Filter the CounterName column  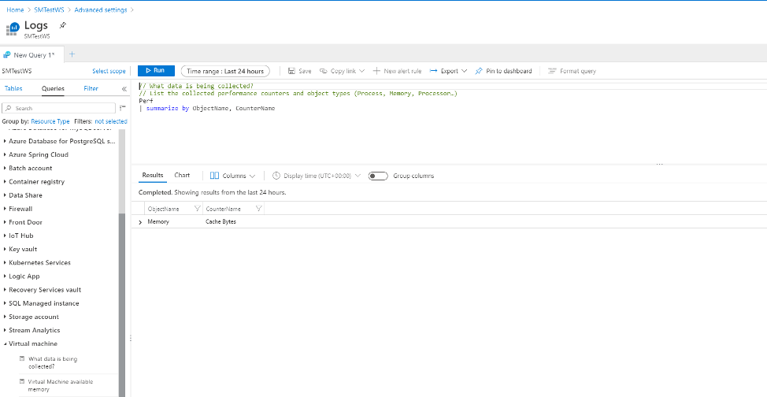(259, 209)
